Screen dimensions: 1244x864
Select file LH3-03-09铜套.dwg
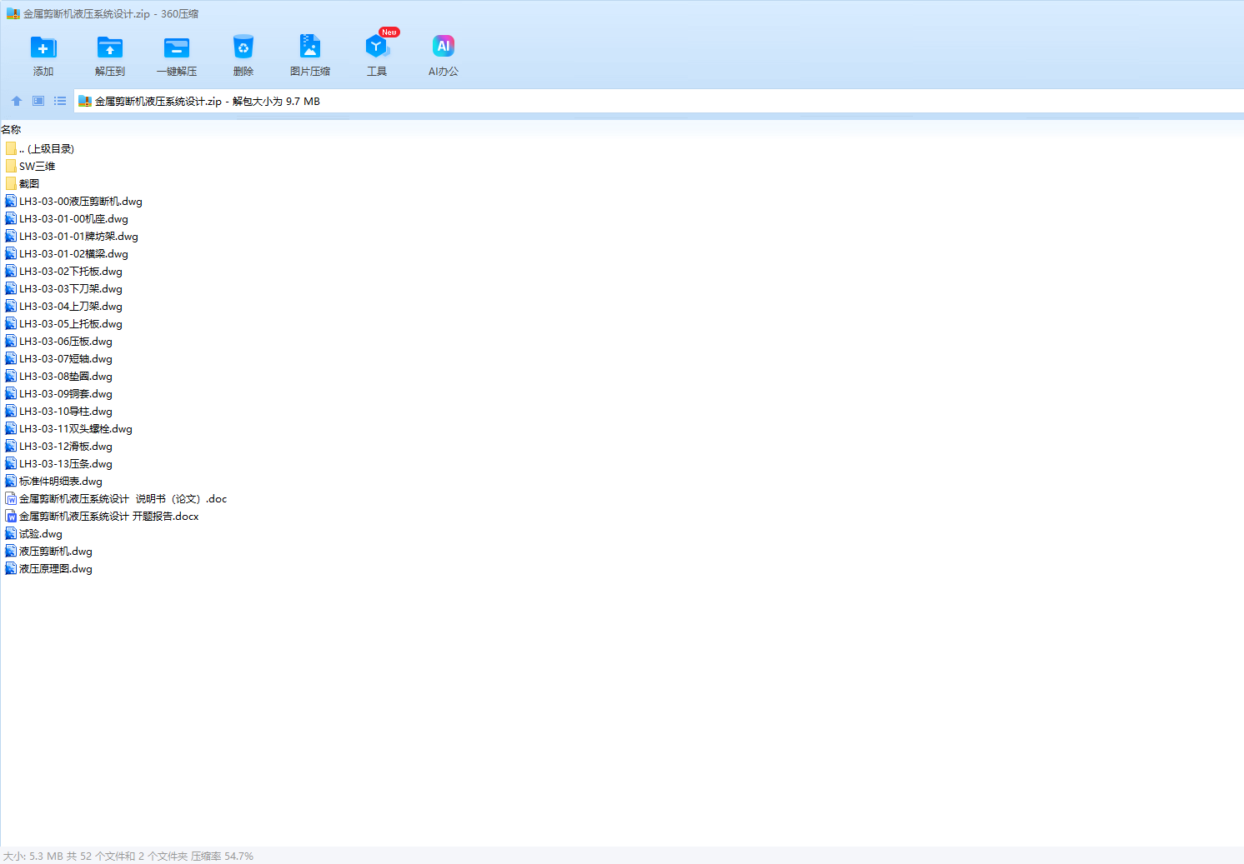66,394
